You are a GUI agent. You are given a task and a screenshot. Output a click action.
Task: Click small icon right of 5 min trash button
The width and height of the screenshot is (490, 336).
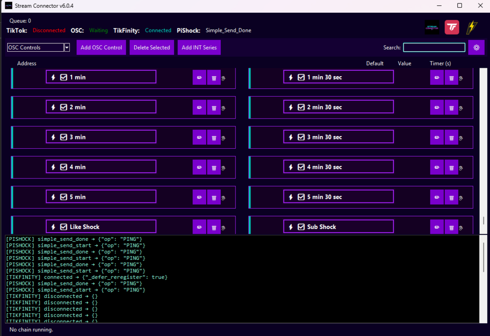[223, 198]
